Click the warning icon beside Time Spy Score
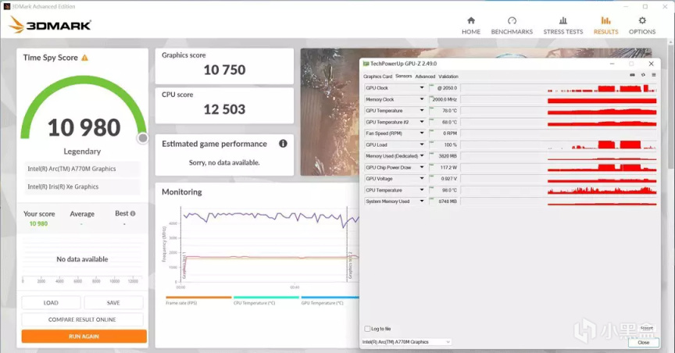 [x=85, y=58]
